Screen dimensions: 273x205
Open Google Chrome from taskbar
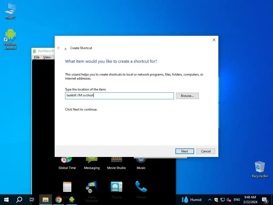click(59, 200)
